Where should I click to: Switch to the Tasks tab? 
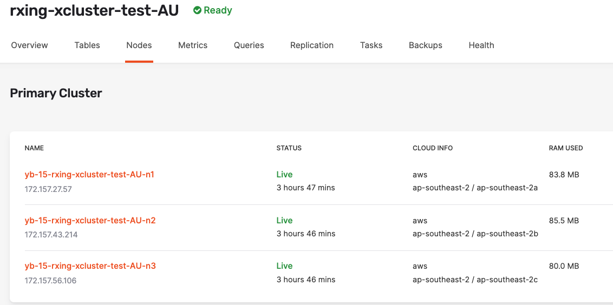coord(371,45)
